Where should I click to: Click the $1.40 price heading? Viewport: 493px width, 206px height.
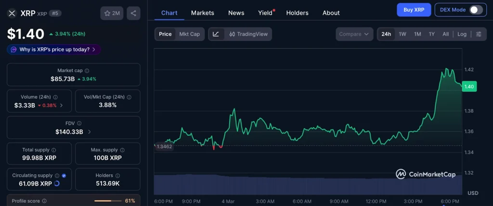26,34
